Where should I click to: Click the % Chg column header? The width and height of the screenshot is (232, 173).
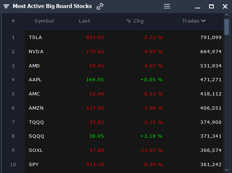pyautogui.click(x=135, y=21)
